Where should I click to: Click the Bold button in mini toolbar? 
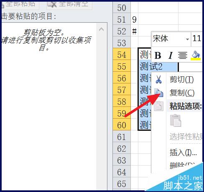[158, 55]
